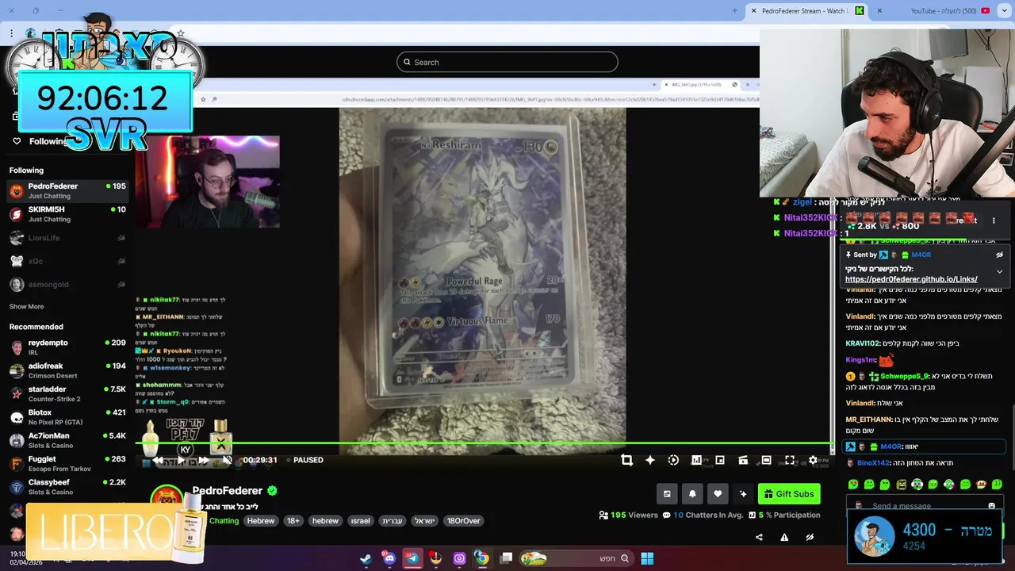
Task: Open offline LiorsLife channel
Action: (x=67, y=238)
